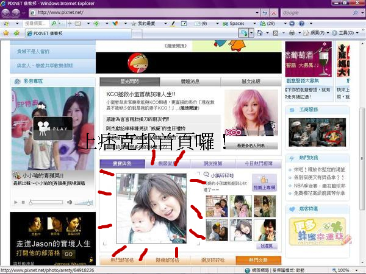366x274 pixels.
Task: Open link NBA季後賽，盡在籃球邦
Action: 319,186
